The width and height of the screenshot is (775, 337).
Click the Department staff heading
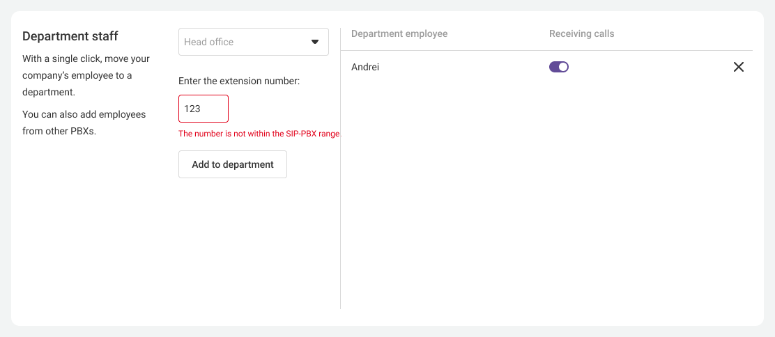click(70, 36)
